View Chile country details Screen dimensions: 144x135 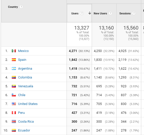pos(22,95)
